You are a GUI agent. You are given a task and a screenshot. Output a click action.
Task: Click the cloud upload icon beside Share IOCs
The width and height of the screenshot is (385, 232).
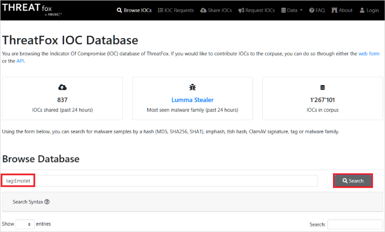[204, 10]
